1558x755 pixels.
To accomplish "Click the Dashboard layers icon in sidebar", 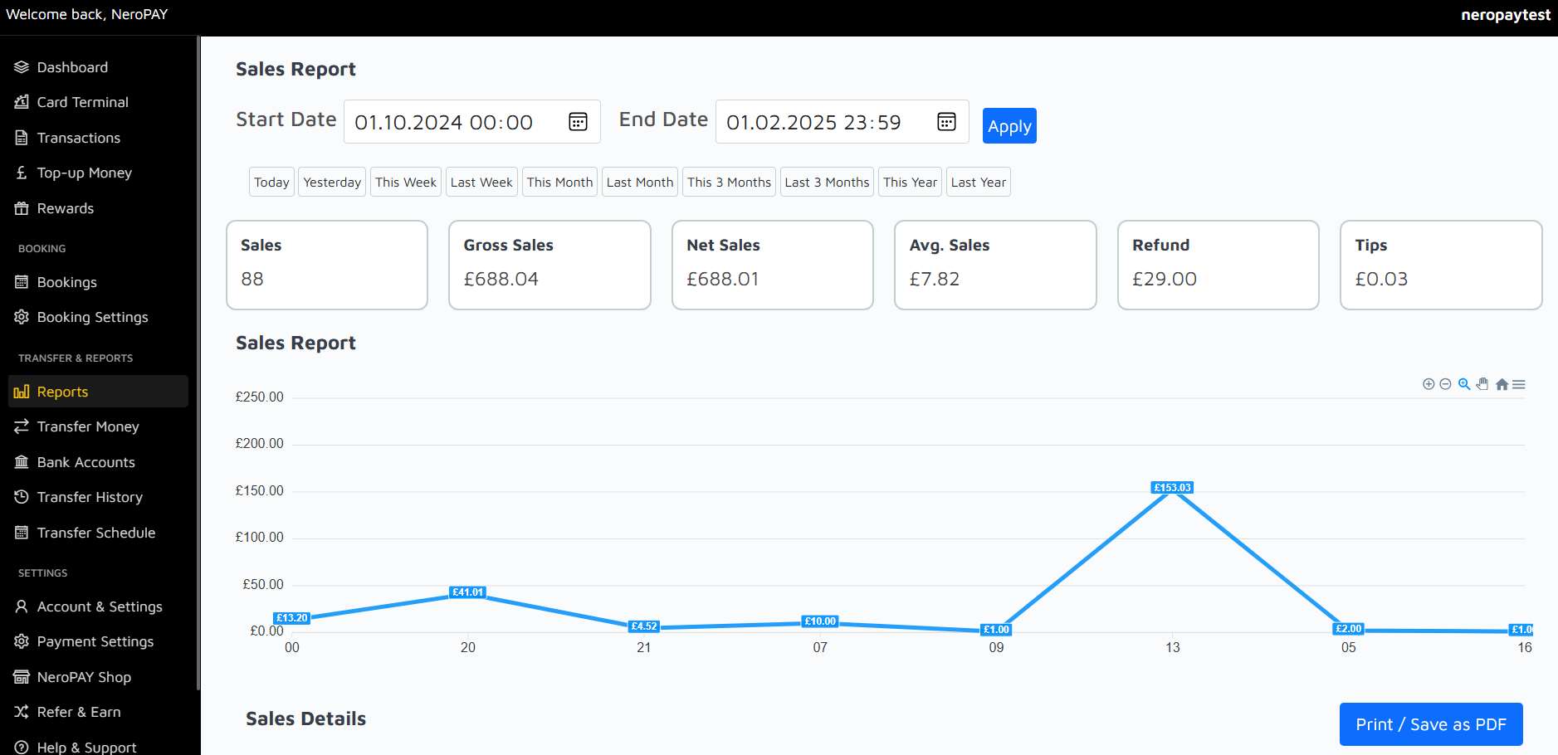I will pyautogui.click(x=22, y=67).
